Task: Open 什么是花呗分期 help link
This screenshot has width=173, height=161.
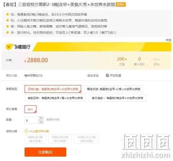Action: pyautogui.click(x=39, y=131)
